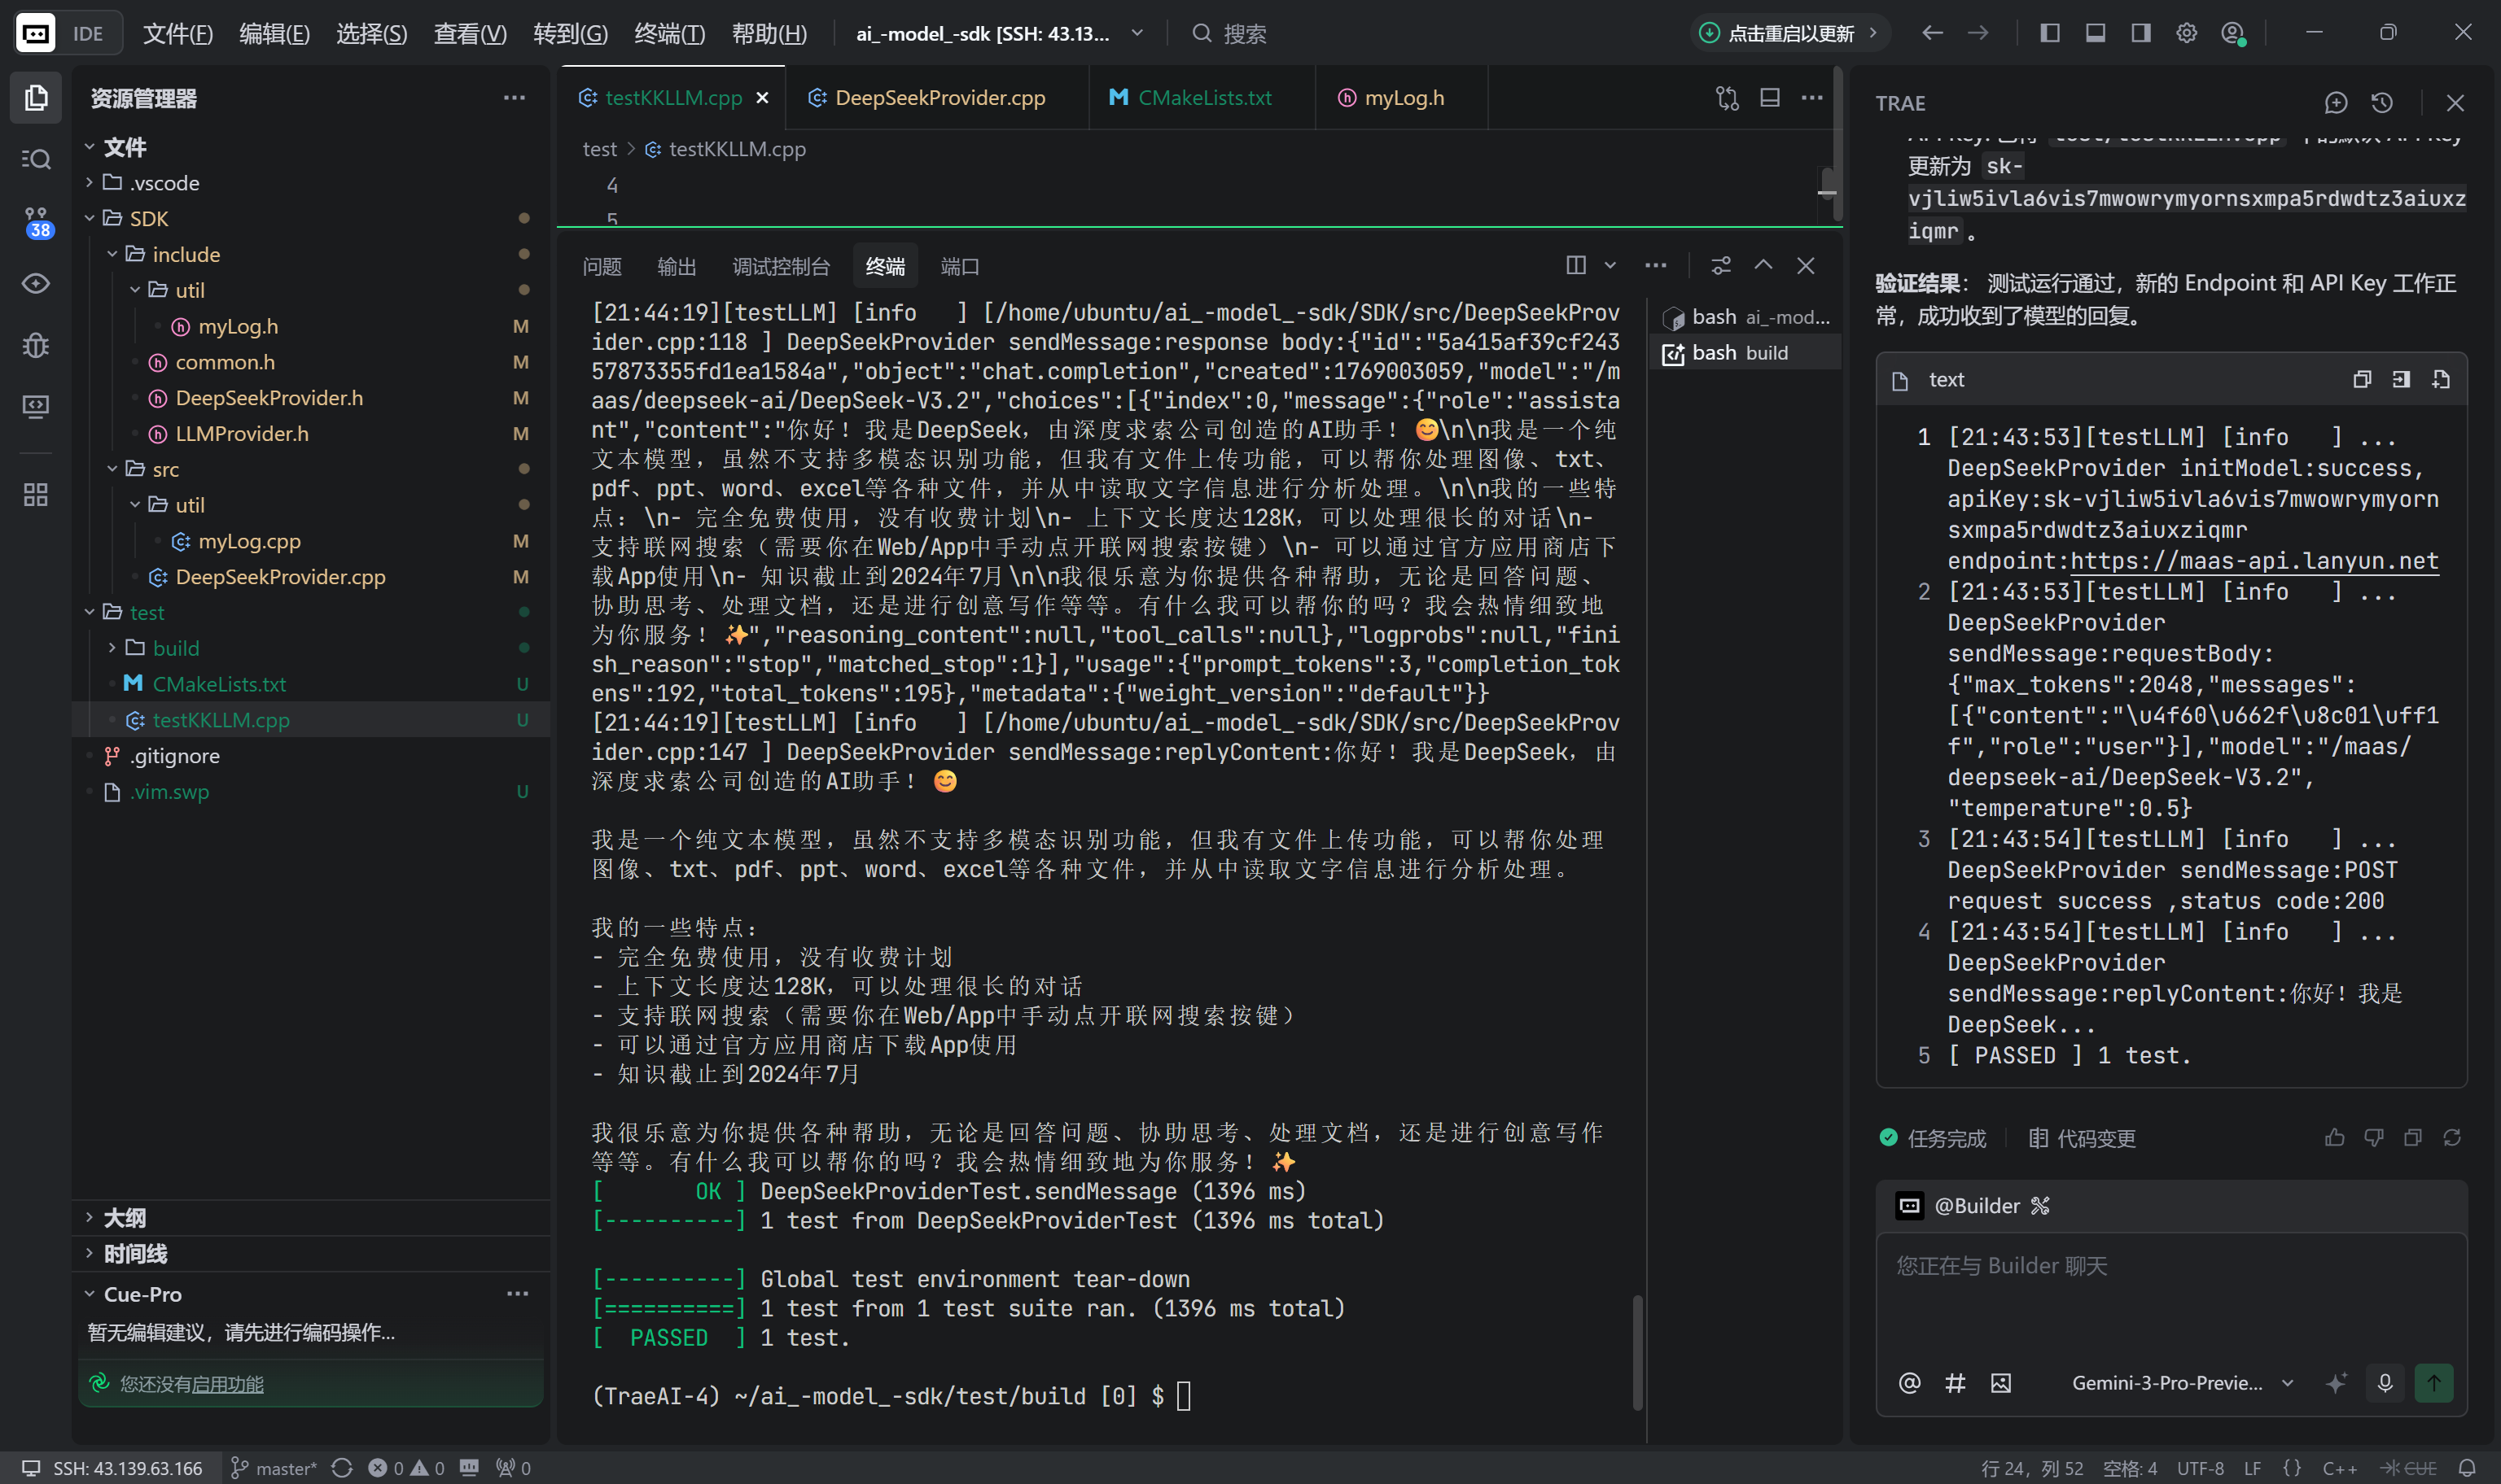Toggle primary sidebar layout button

pos(2050,33)
